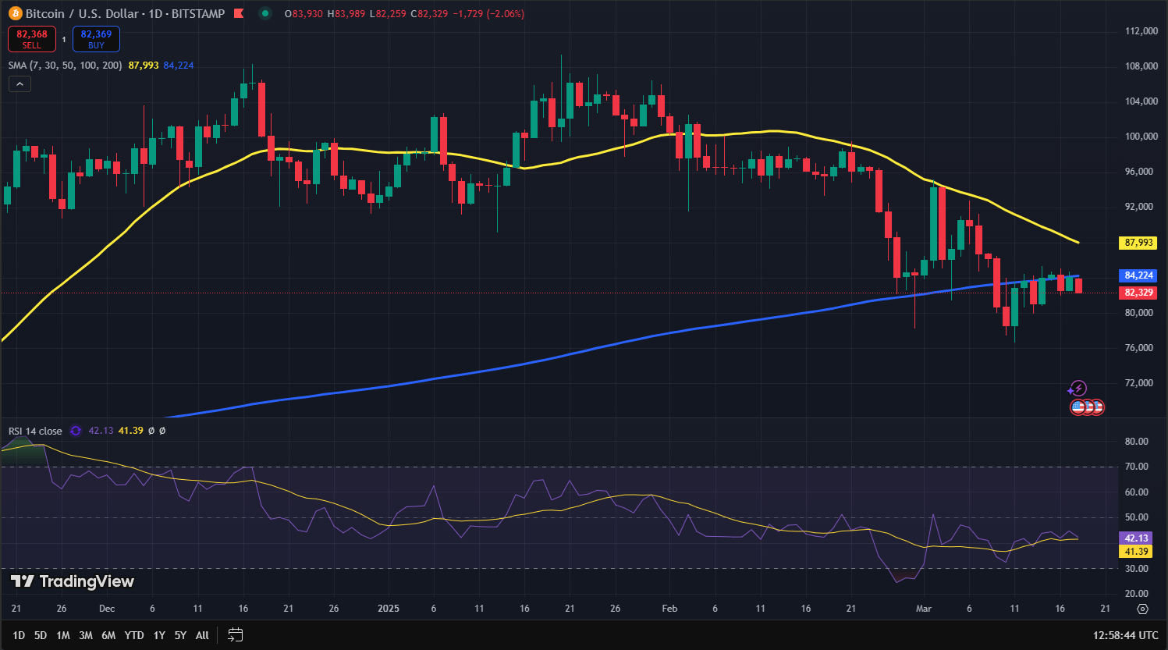1168x650 pixels.
Task: Open chart settings hexagon icon
Action: (x=1142, y=609)
